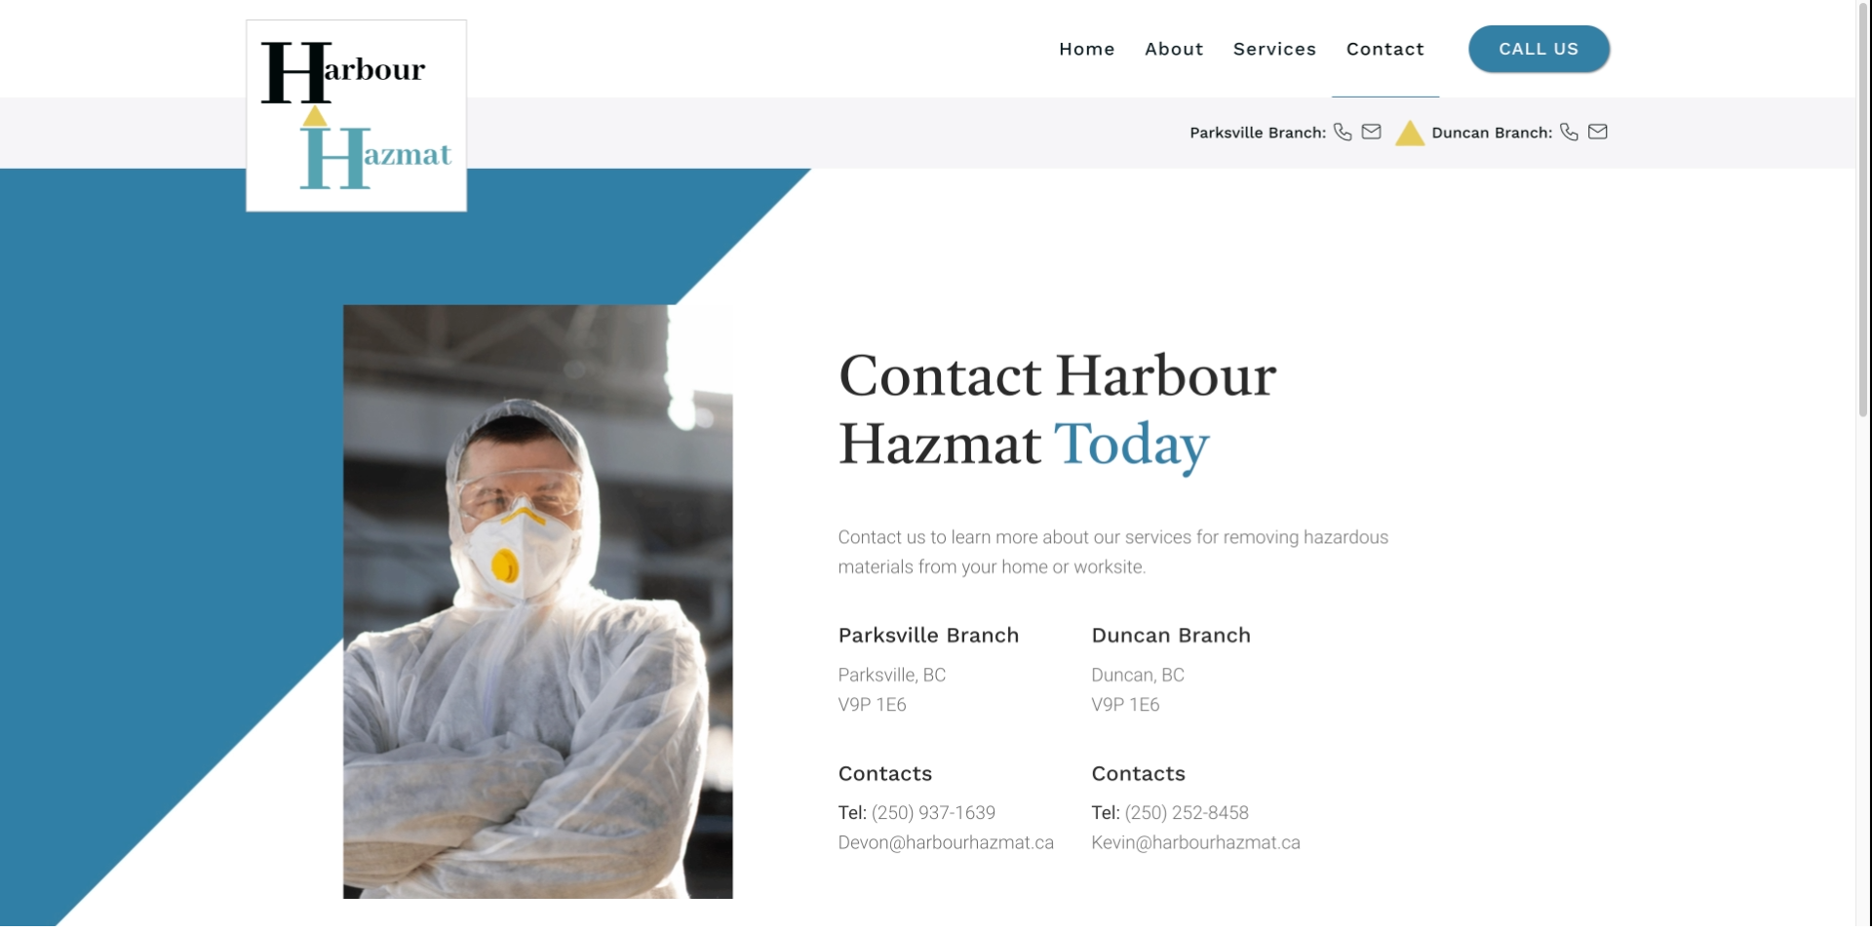Email Devon@harbourhazmat.ca
This screenshot has height=932, width=1872.
click(x=946, y=842)
